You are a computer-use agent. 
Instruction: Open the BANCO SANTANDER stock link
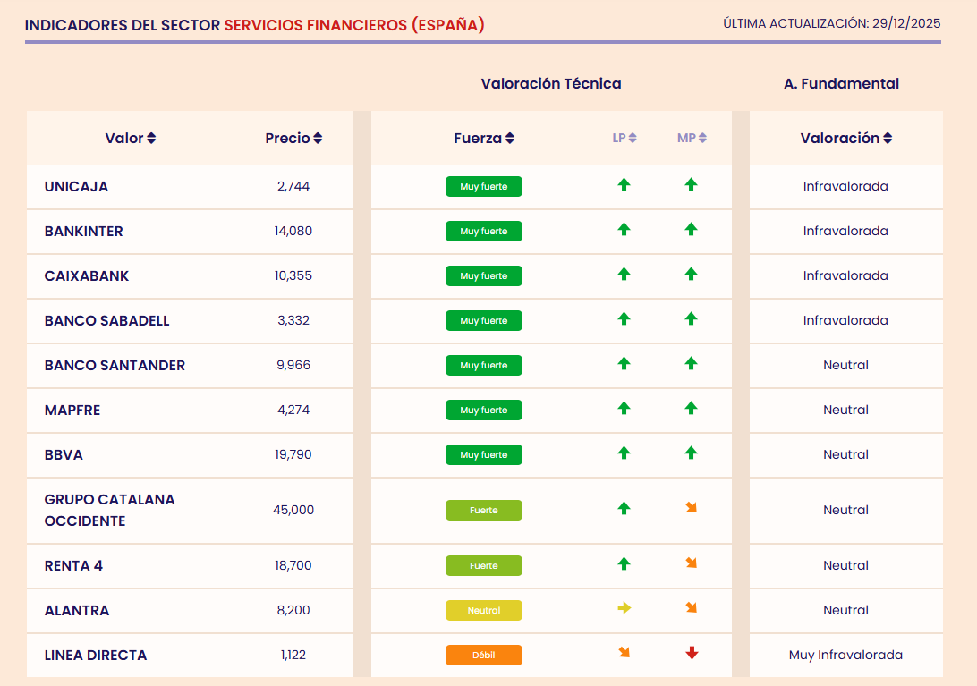tap(115, 366)
